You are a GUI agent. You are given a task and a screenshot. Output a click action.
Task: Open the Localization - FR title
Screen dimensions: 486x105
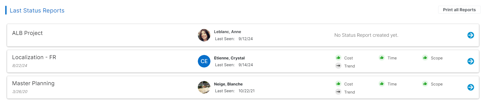coord(34,57)
